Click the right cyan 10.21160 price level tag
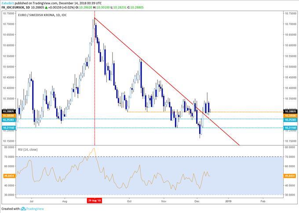 [x=289, y=127]
